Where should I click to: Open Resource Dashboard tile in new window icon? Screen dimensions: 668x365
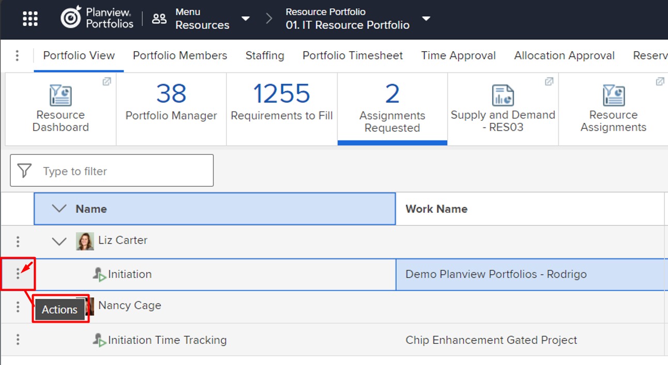[107, 82]
